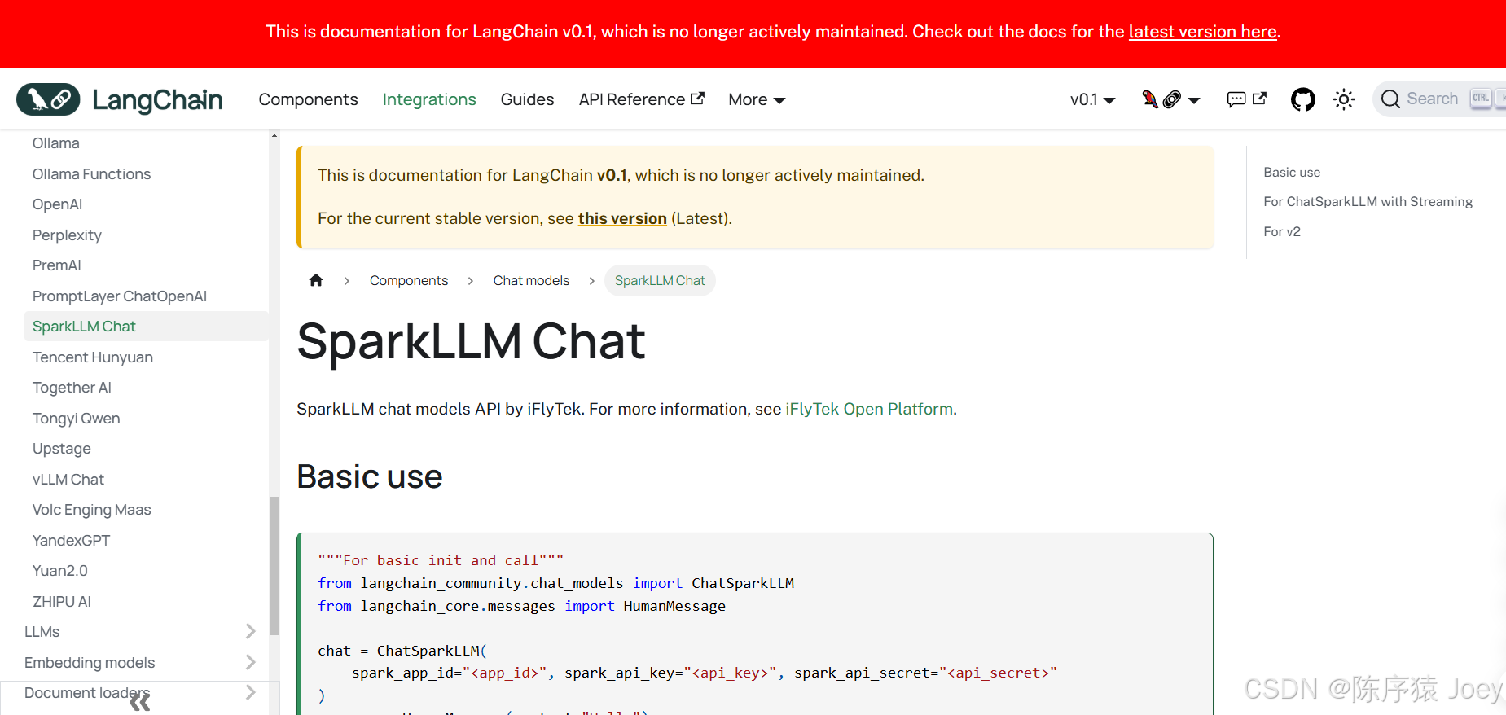Click the SparkLLM Chat breadcrumb
This screenshot has height=715, width=1506.
click(660, 280)
